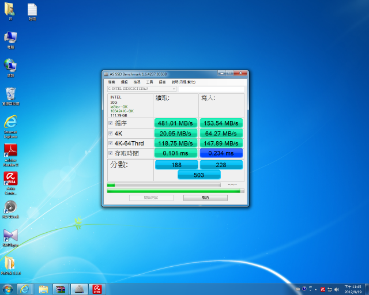The width and height of the screenshot is (369, 295).
Task: Open Windows Explorer from the taskbar
Action: 43,289
